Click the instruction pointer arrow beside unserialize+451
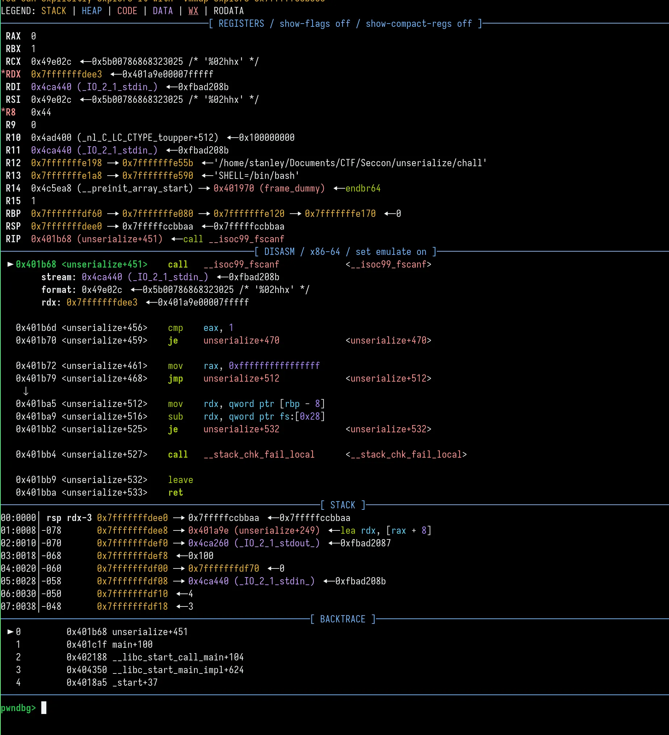The width and height of the screenshot is (669, 735). (10, 264)
